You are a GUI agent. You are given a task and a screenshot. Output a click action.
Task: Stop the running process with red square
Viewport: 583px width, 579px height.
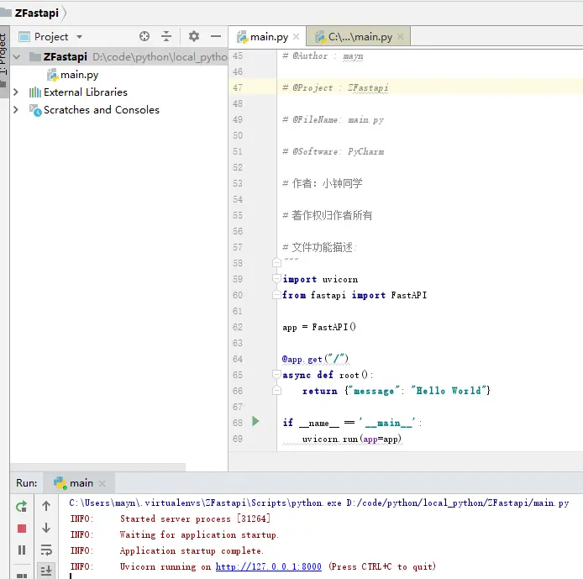coord(22,529)
